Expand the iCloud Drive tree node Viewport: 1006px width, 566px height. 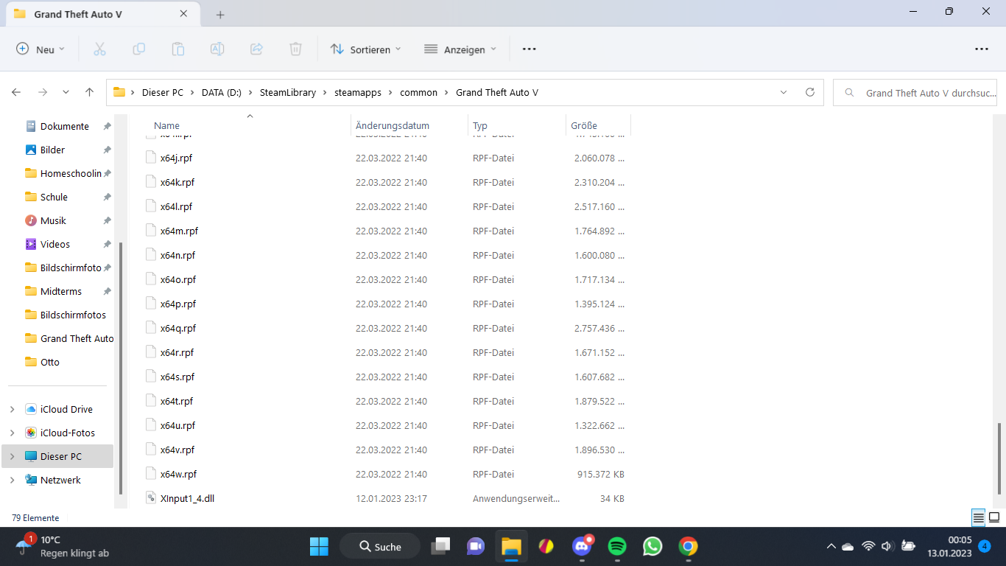tap(13, 409)
